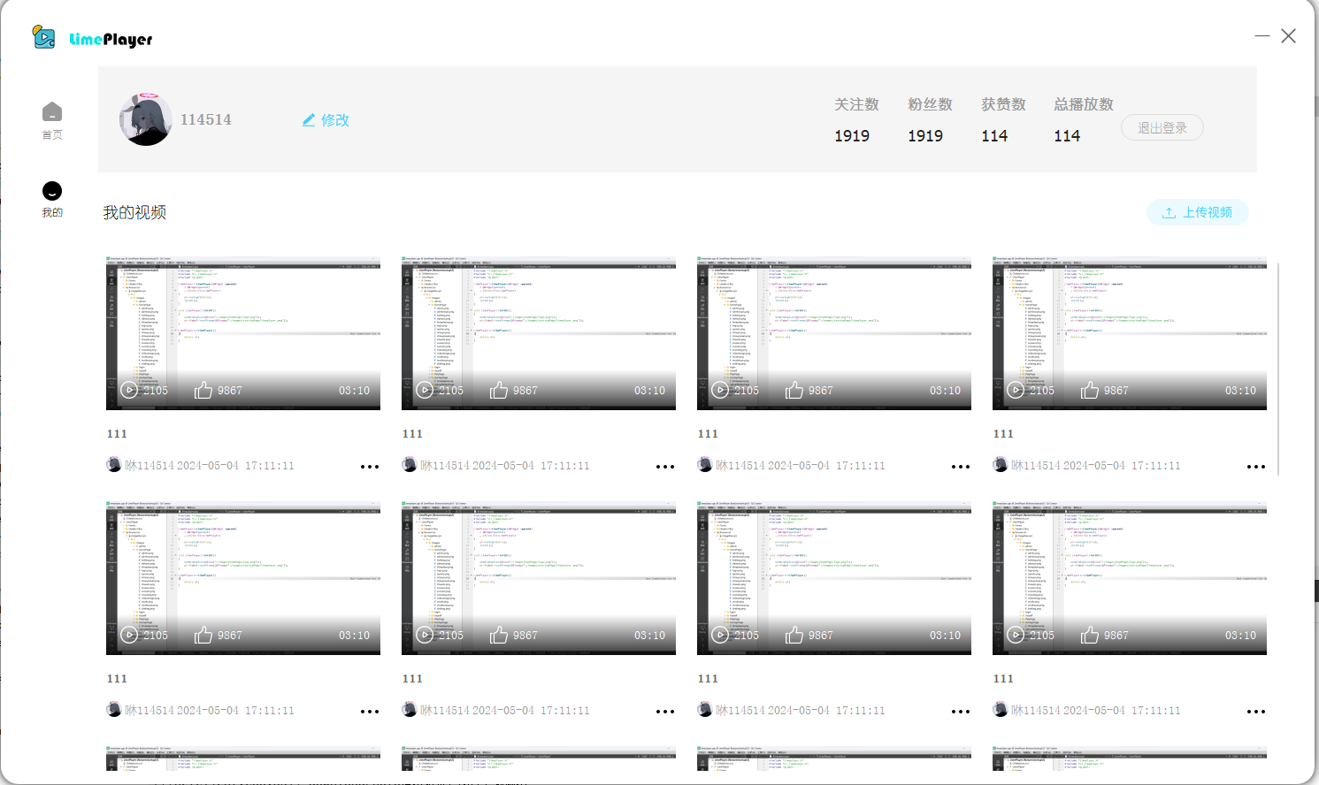The height and width of the screenshot is (785, 1319).
Task: Click author avatar under first top-row video
Action: pyautogui.click(x=114, y=465)
